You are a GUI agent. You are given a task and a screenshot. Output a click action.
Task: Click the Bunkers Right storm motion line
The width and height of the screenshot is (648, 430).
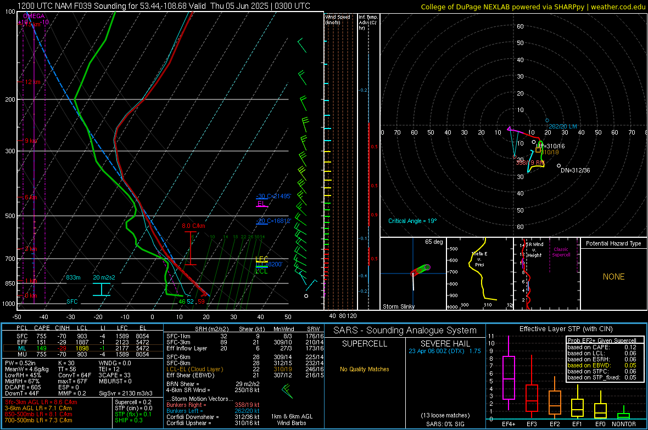[x=213, y=405]
